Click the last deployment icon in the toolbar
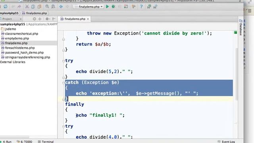The width and height of the screenshot is (254, 143). coord(155,7)
